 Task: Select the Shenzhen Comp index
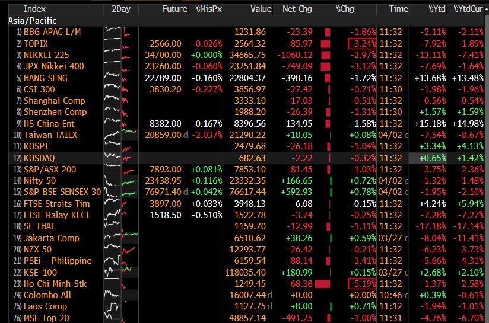tap(55, 112)
